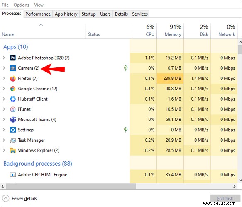Select the Windows Explorer (2) row name
242x207 pixels.
pyautogui.click(x=39, y=150)
